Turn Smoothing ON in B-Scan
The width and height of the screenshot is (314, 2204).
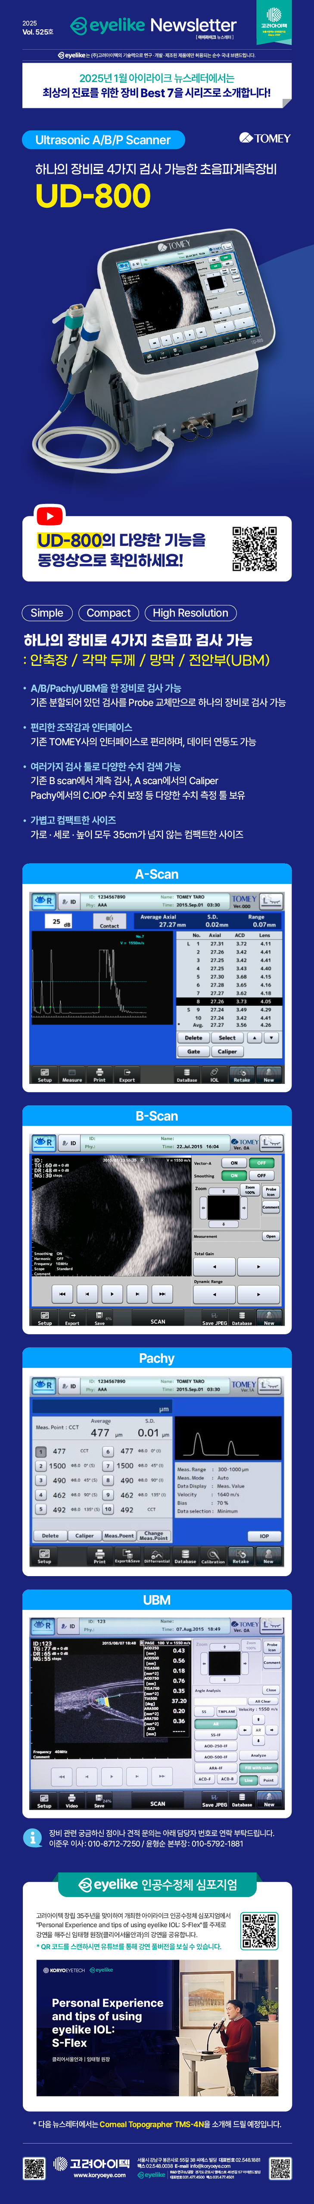(234, 1175)
